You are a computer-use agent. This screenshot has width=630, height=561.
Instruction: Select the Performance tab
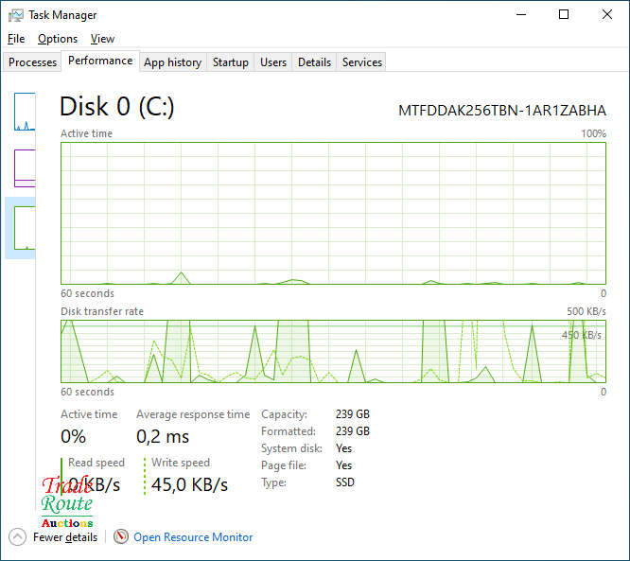[100, 61]
